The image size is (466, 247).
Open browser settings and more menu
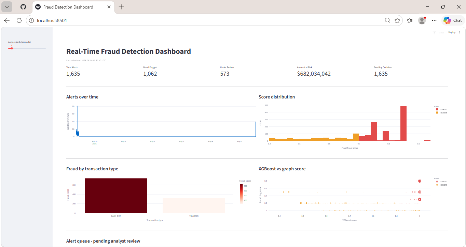point(434,20)
